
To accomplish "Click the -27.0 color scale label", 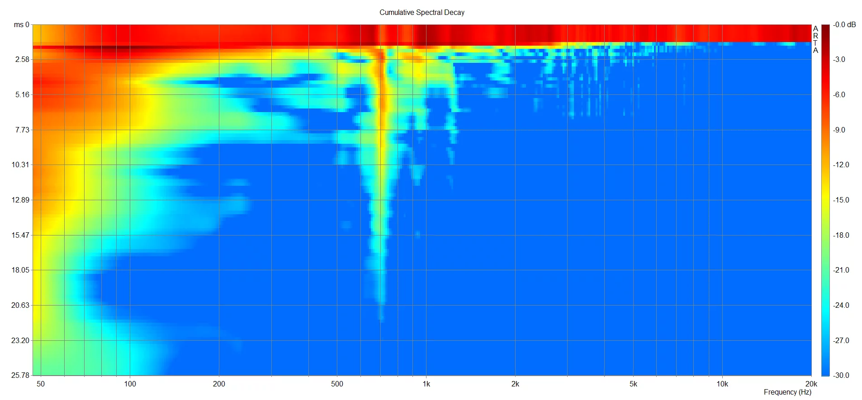I will (841, 340).
